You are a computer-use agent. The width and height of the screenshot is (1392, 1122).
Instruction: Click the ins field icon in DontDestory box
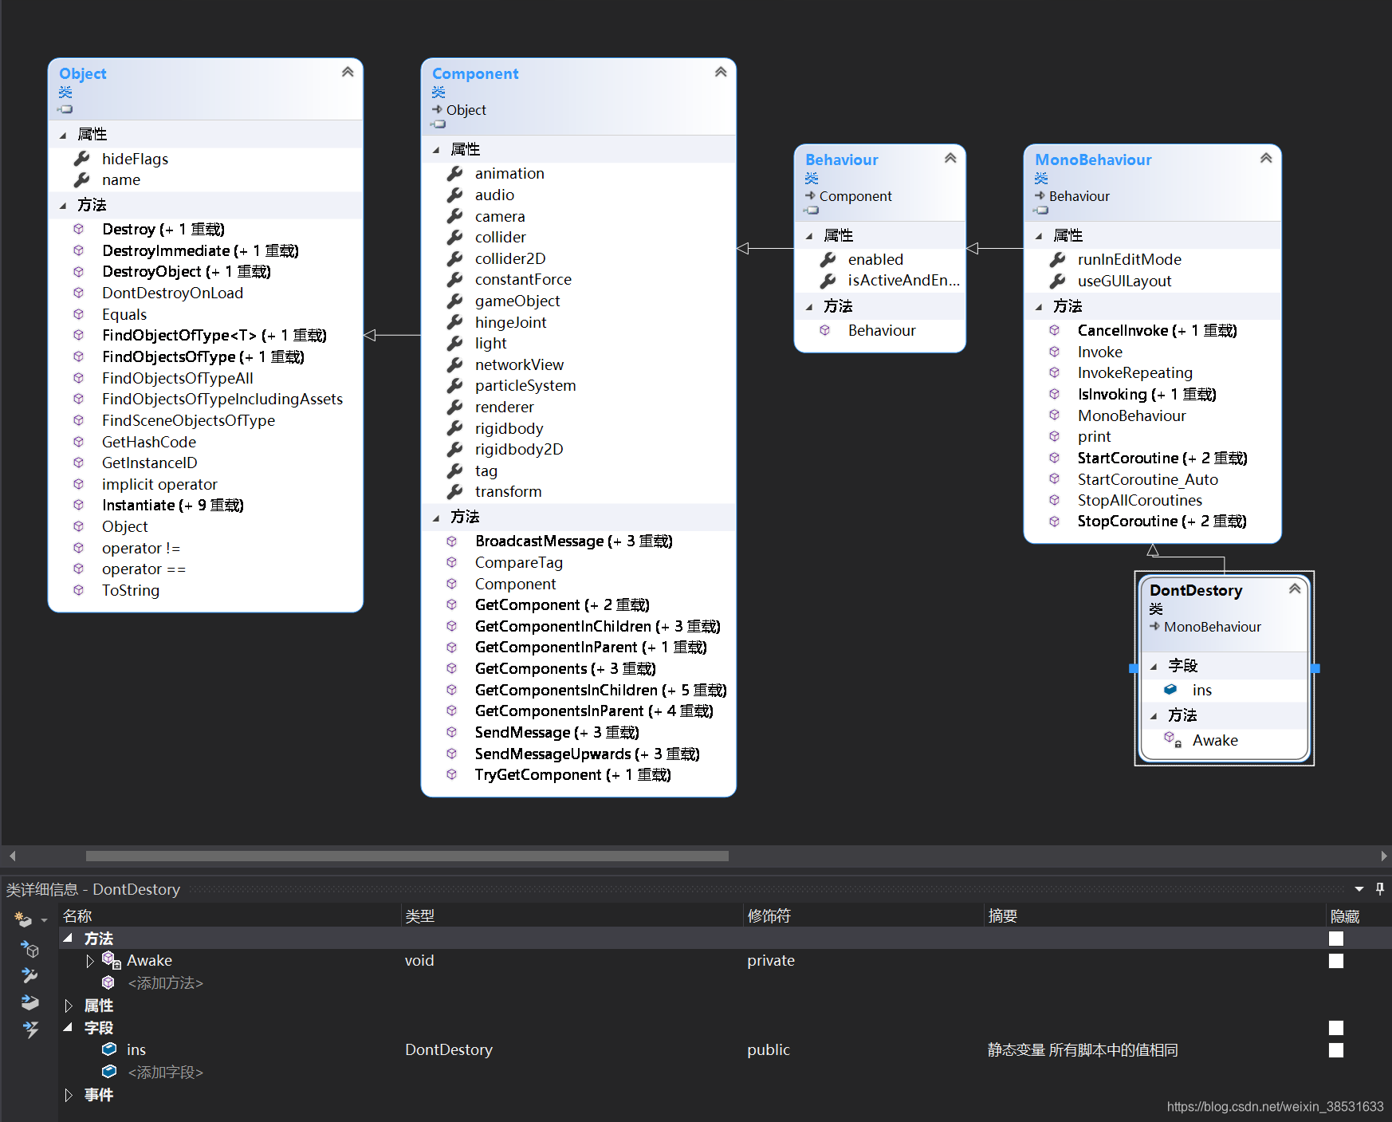pyautogui.click(x=1170, y=689)
